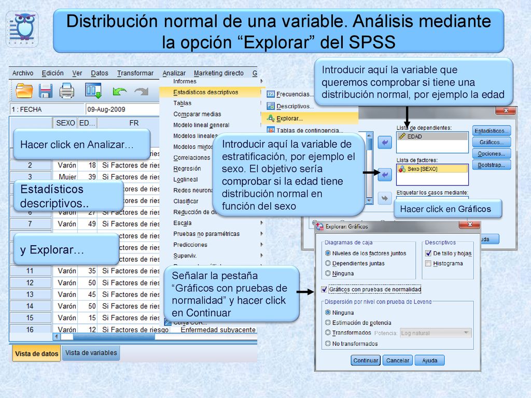Click the recall dialog toolbar icon
Viewport: 531px width, 398px height.
click(x=93, y=90)
